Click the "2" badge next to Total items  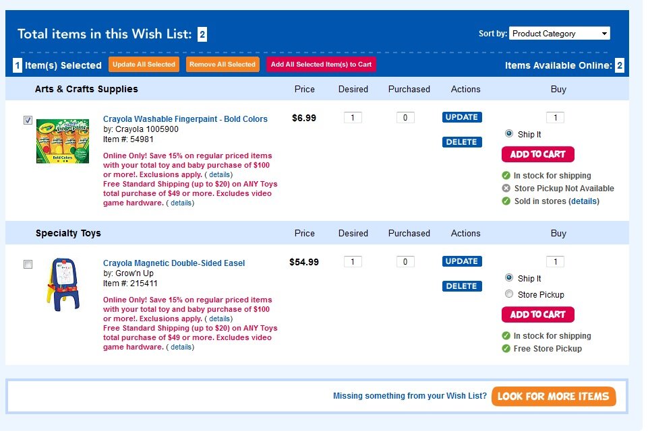(x=202, y=33)
